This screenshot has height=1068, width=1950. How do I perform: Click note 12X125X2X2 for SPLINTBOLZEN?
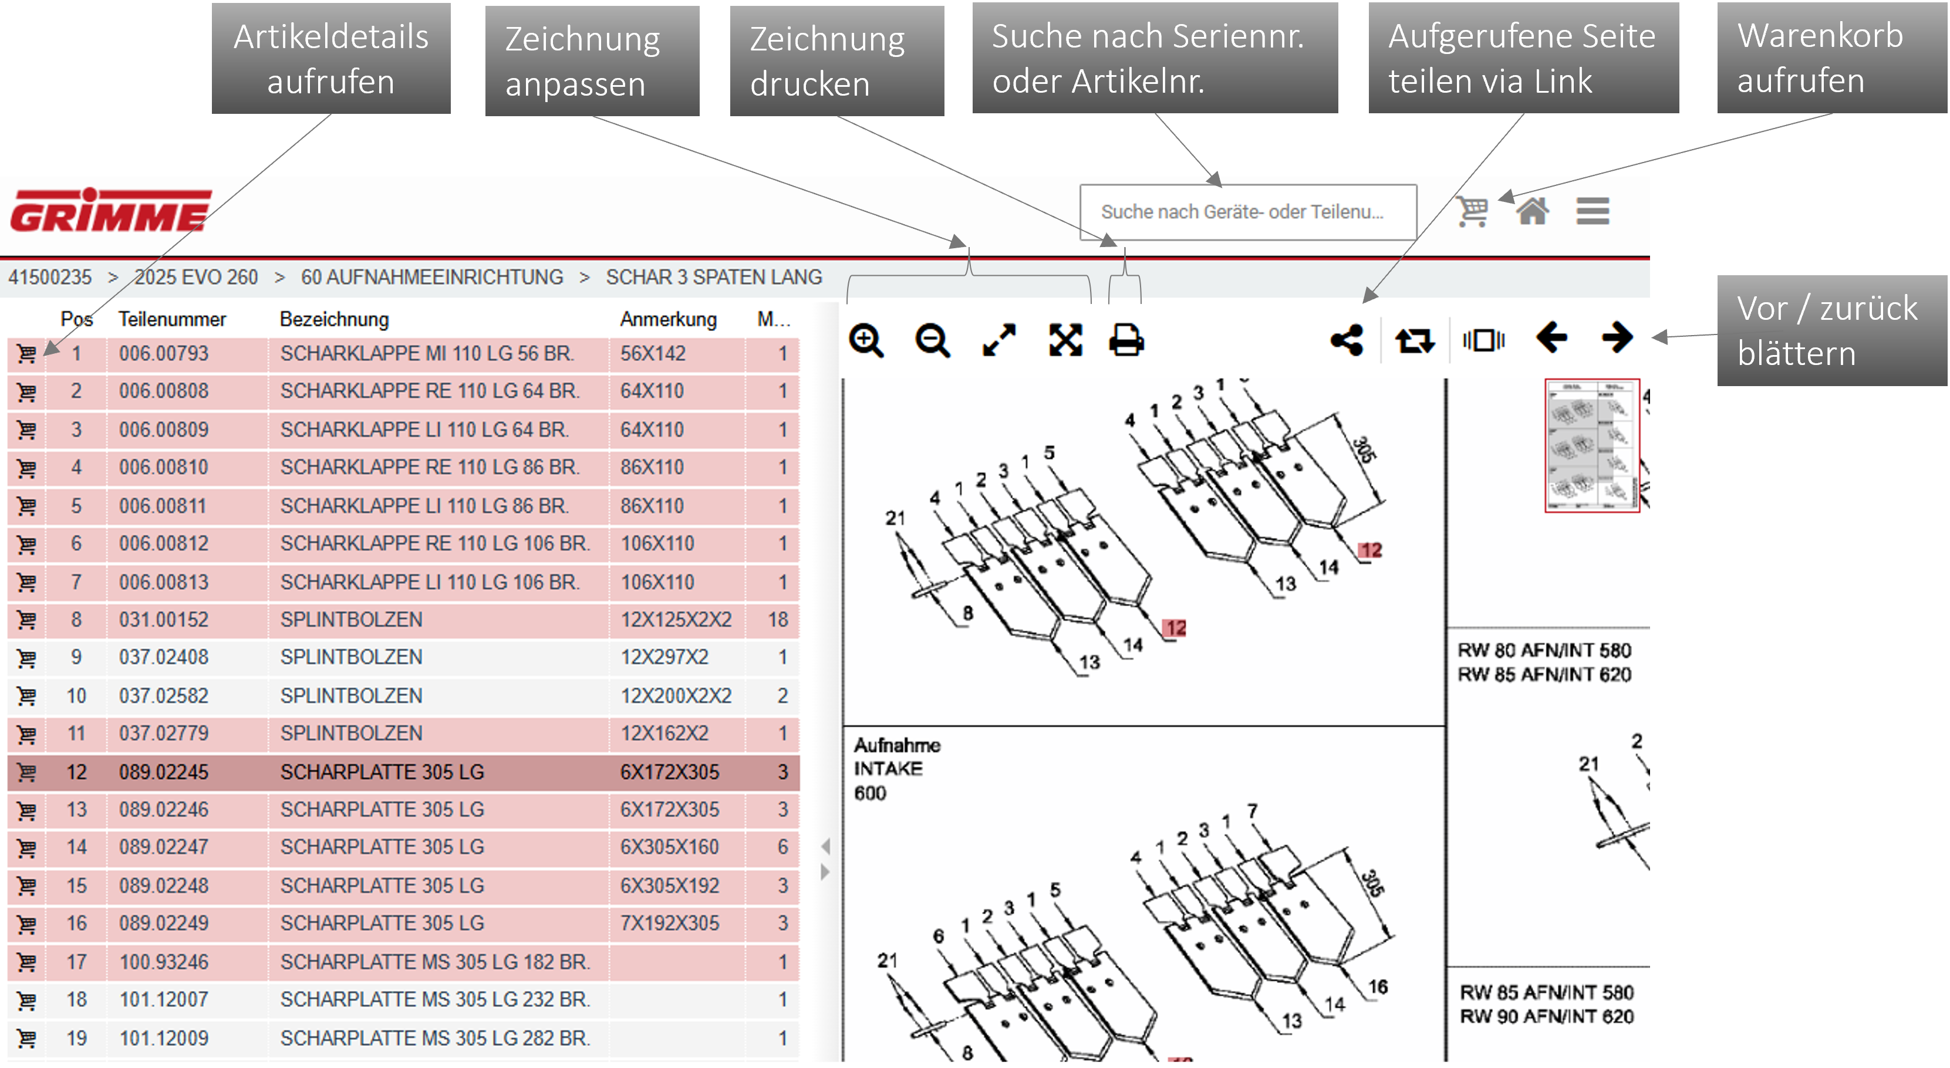point(676,620)
